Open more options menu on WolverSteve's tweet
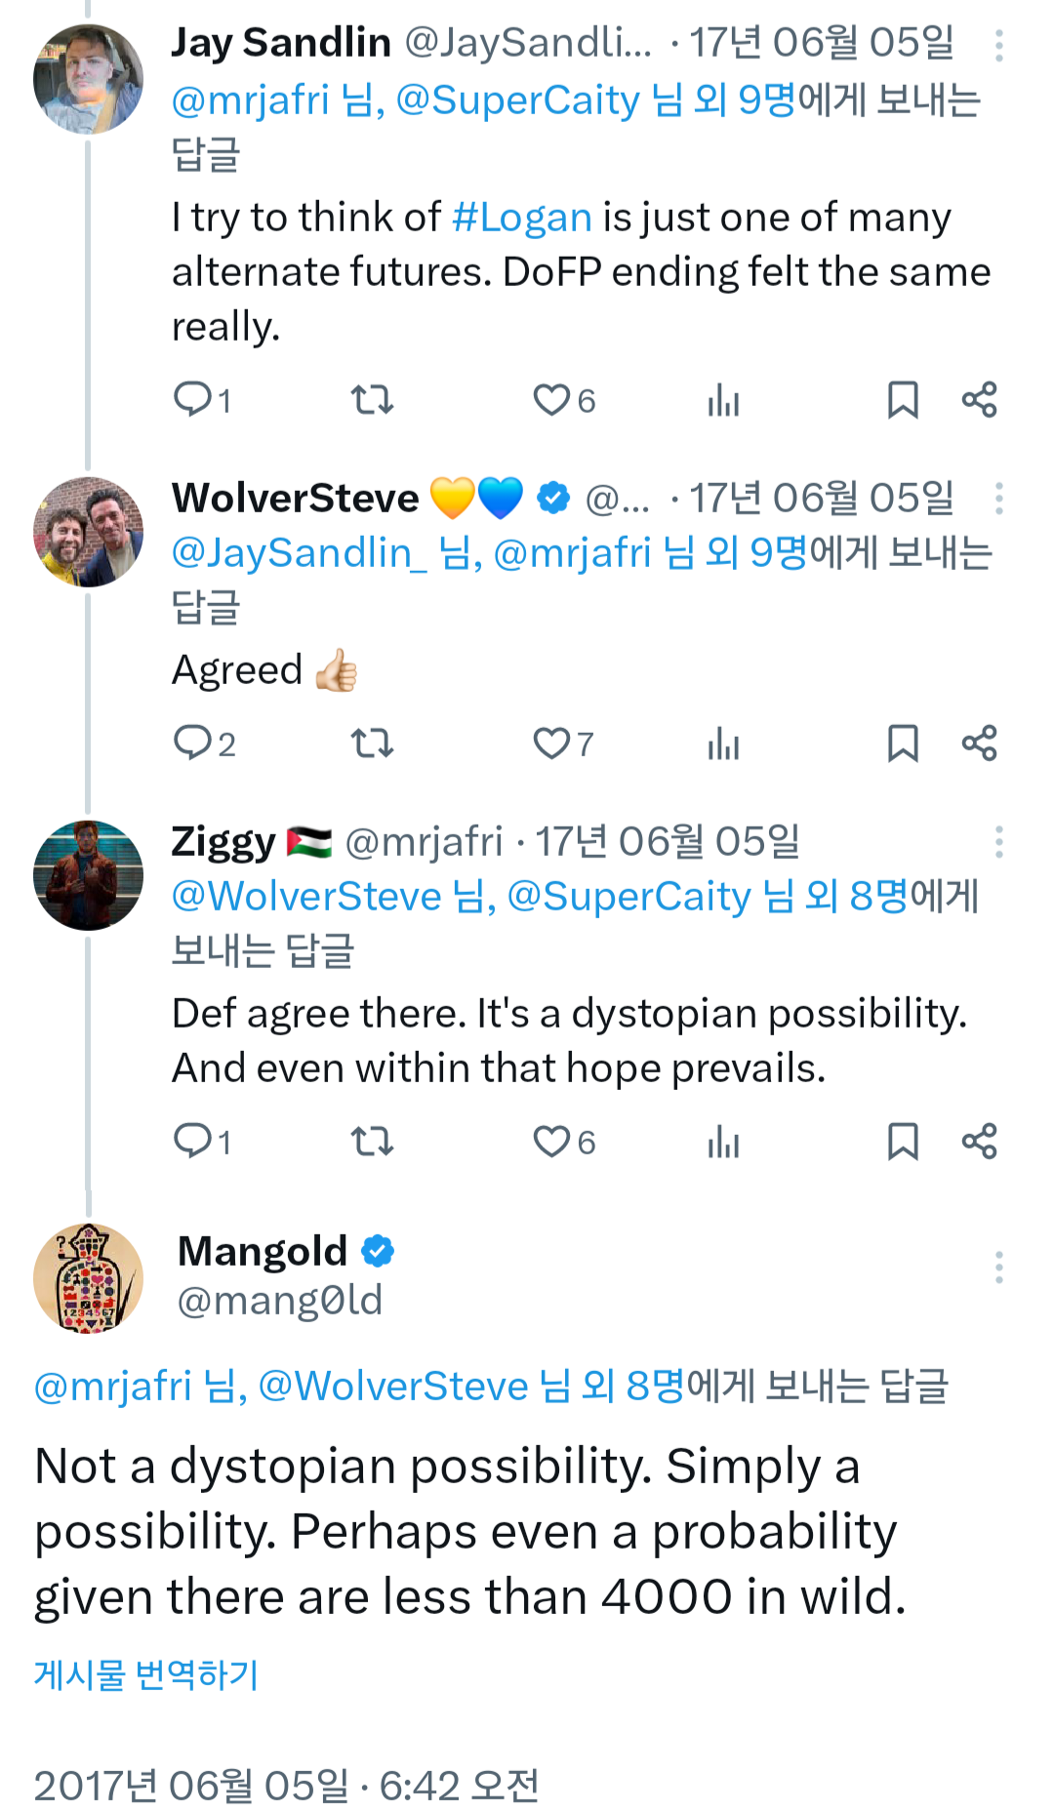The height and width of the screenshot is (1812, 1054). pos(998,499)
